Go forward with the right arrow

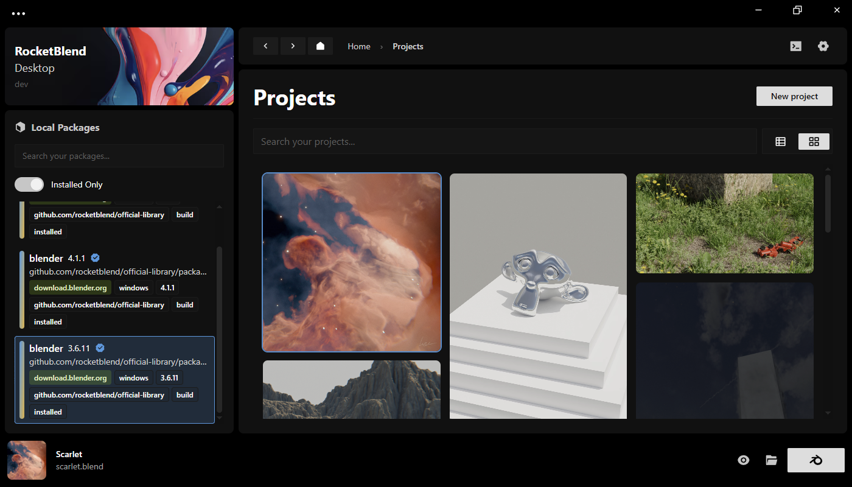click(293, 46)
